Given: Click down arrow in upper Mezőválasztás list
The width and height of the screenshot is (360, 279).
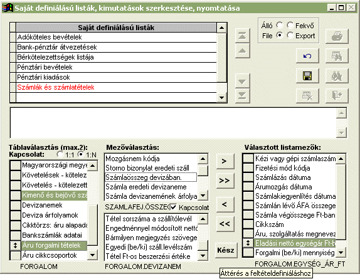Looking at the screenshot, I should pos(203,196).
